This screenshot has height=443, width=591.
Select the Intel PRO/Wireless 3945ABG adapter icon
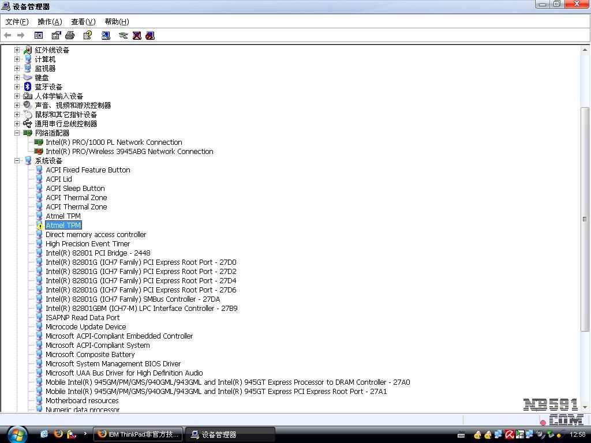[x=39, y=152]
